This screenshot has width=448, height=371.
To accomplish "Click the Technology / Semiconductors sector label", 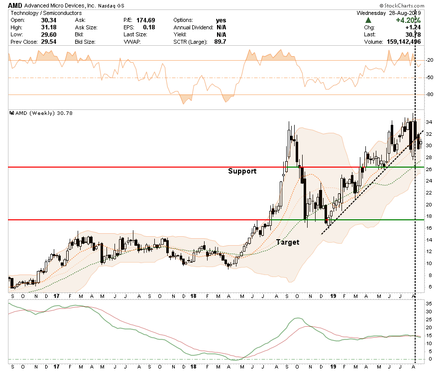I will 46,13.
